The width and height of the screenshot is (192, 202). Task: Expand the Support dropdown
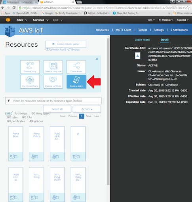click(x=183, y=20)
